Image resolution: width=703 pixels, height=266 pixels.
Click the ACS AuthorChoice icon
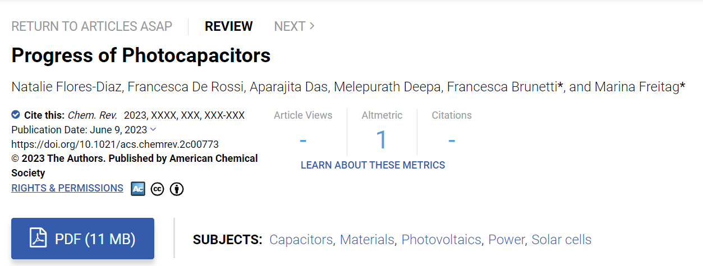tap(138, 189)
